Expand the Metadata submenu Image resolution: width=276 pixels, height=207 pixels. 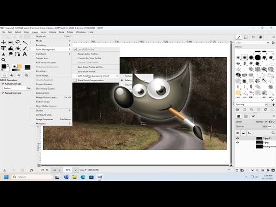click(52, 124)
